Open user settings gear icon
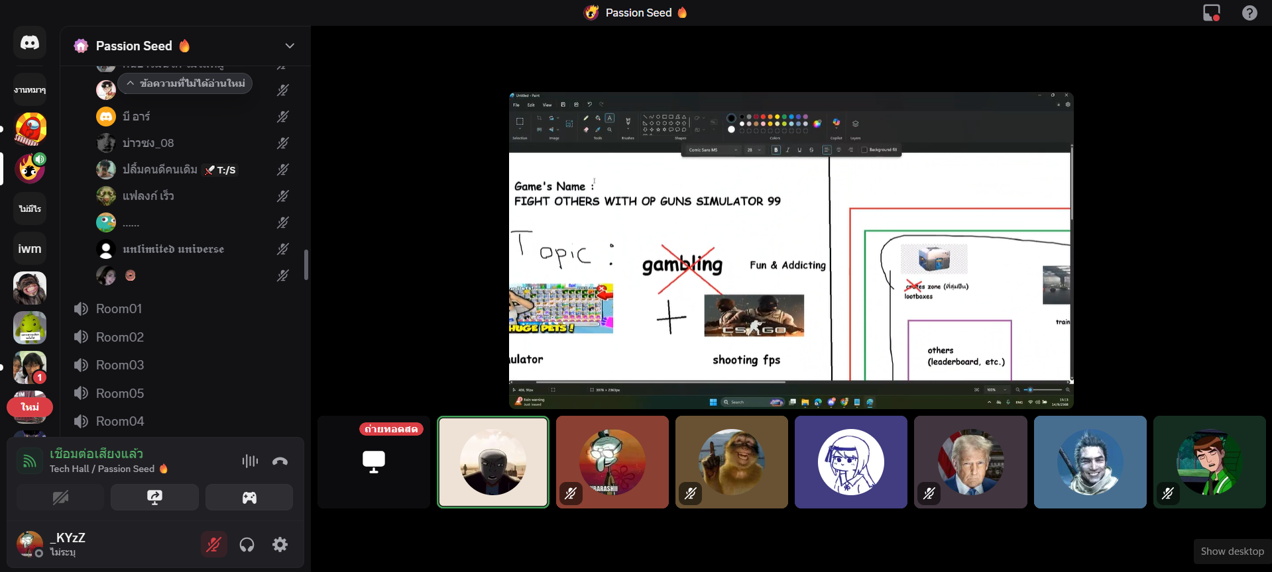Screen dimensions: 1272x572 (280, 544)
